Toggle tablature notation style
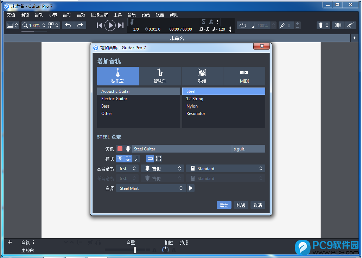The height and width of the screenshot is (258, 362). pos(120,159)
